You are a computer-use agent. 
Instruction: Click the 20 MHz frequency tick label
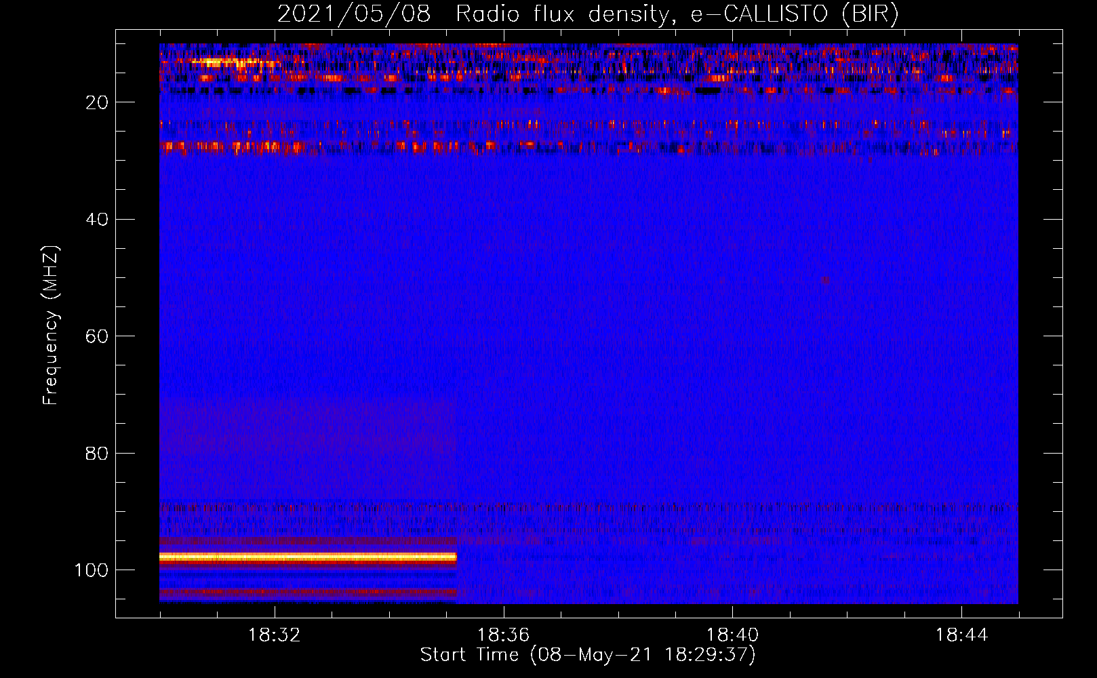(97, 102)
